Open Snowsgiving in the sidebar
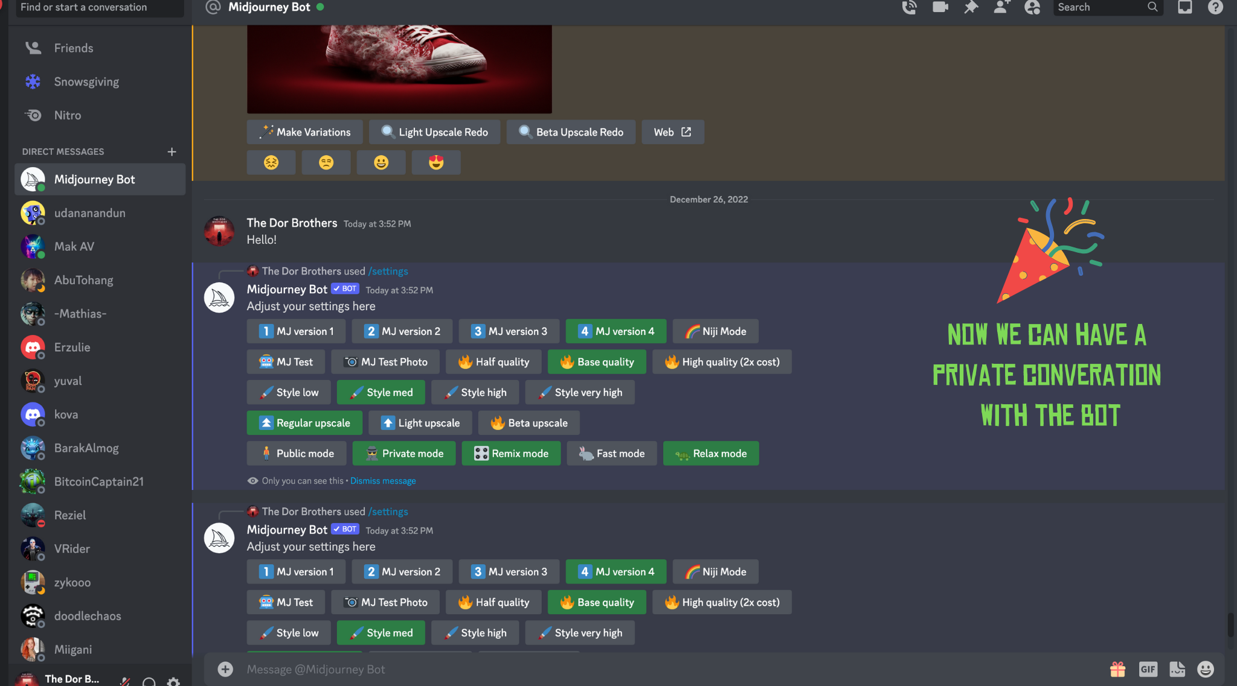Screen dimensions: 1237x686 click(100, 81)
